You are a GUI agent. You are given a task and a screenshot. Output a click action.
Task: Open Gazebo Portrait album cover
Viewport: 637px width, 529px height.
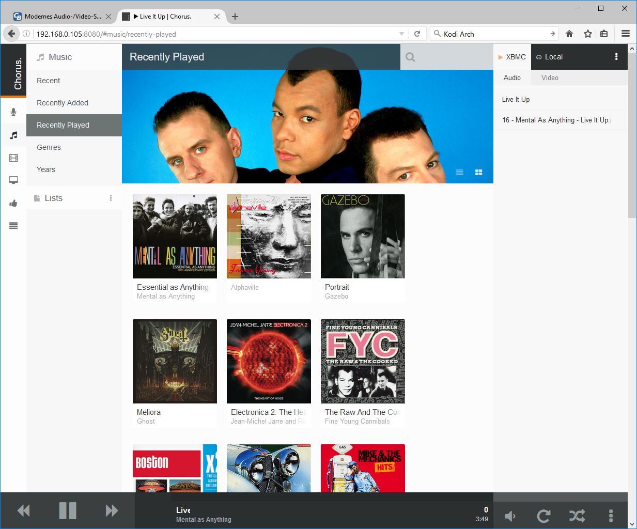(x=363, y=236)
